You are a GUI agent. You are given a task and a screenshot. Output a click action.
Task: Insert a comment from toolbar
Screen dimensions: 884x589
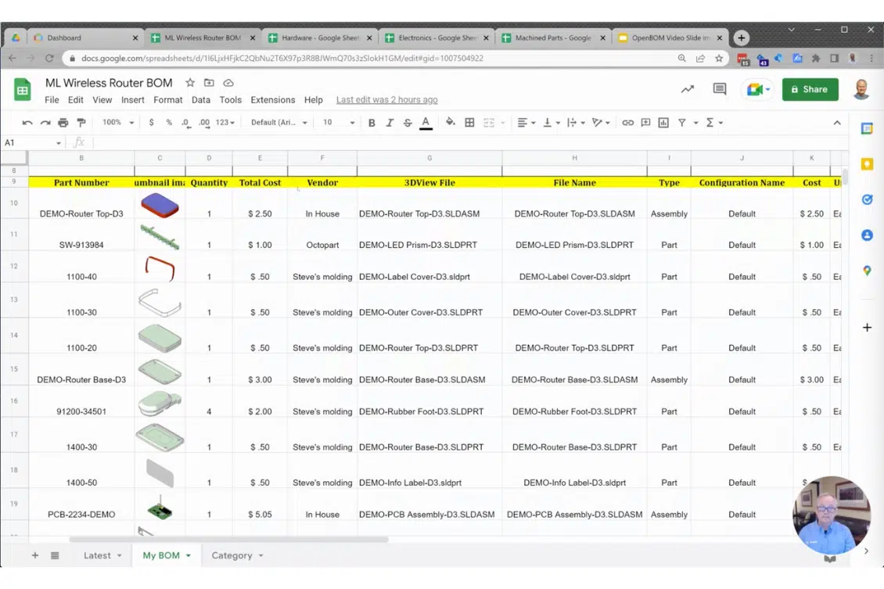click(x=645, y=122)
